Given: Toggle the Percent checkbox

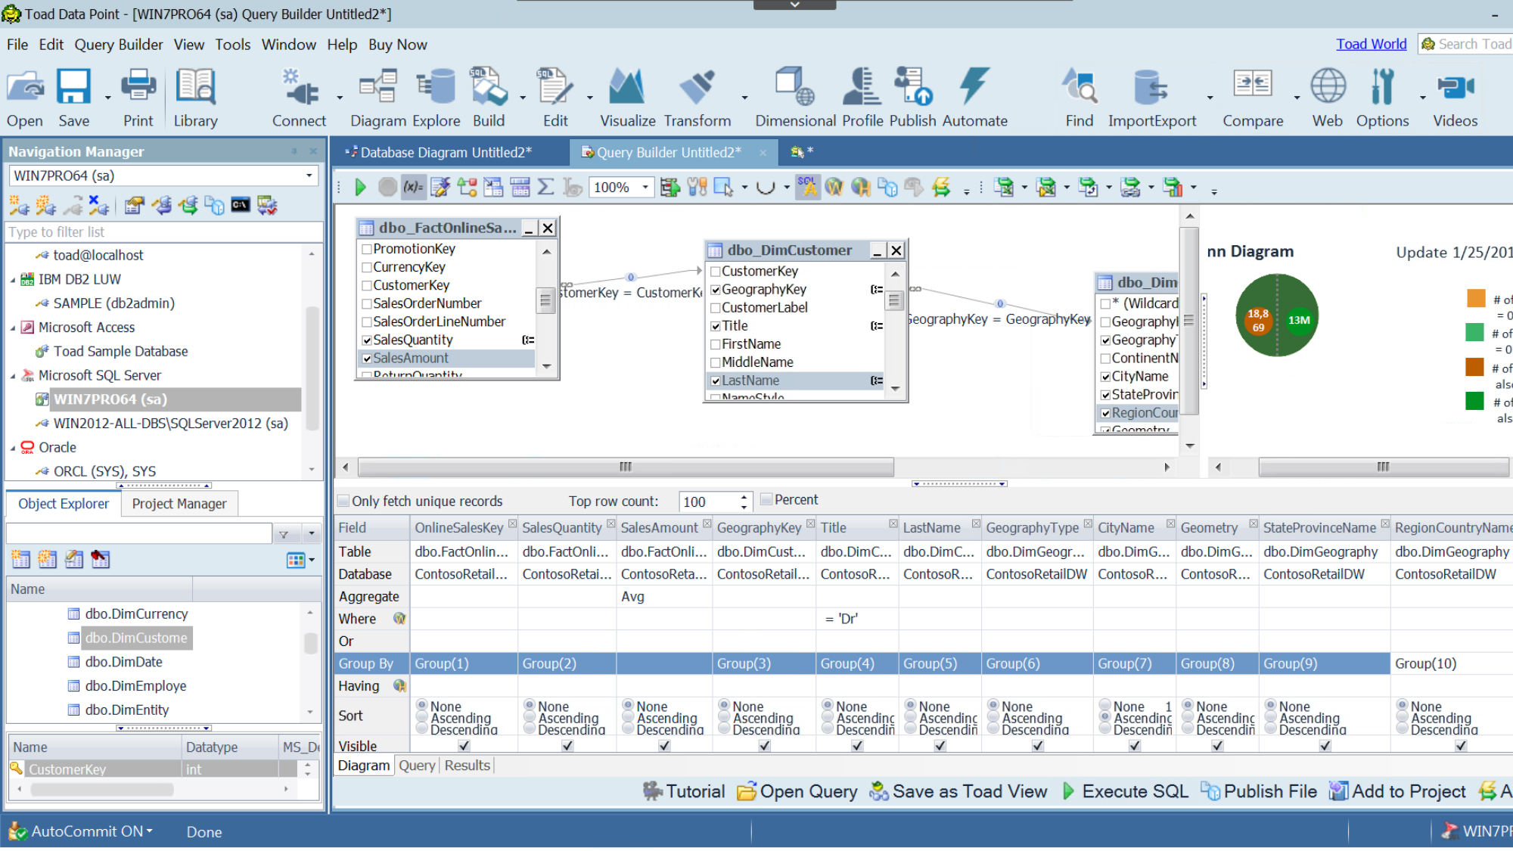Looking at the screenshot, I should [766, 499].
